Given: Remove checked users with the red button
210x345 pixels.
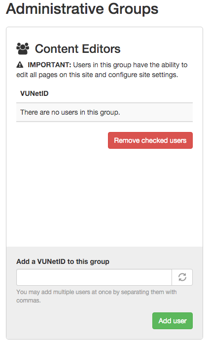Looking at the screenshot, I should tap(150, 140).
